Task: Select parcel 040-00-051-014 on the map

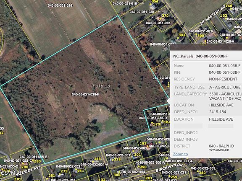Action: pos(60,5)
